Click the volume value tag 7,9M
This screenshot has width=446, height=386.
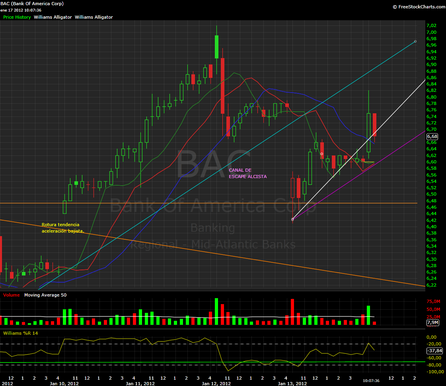pos(432,322)
